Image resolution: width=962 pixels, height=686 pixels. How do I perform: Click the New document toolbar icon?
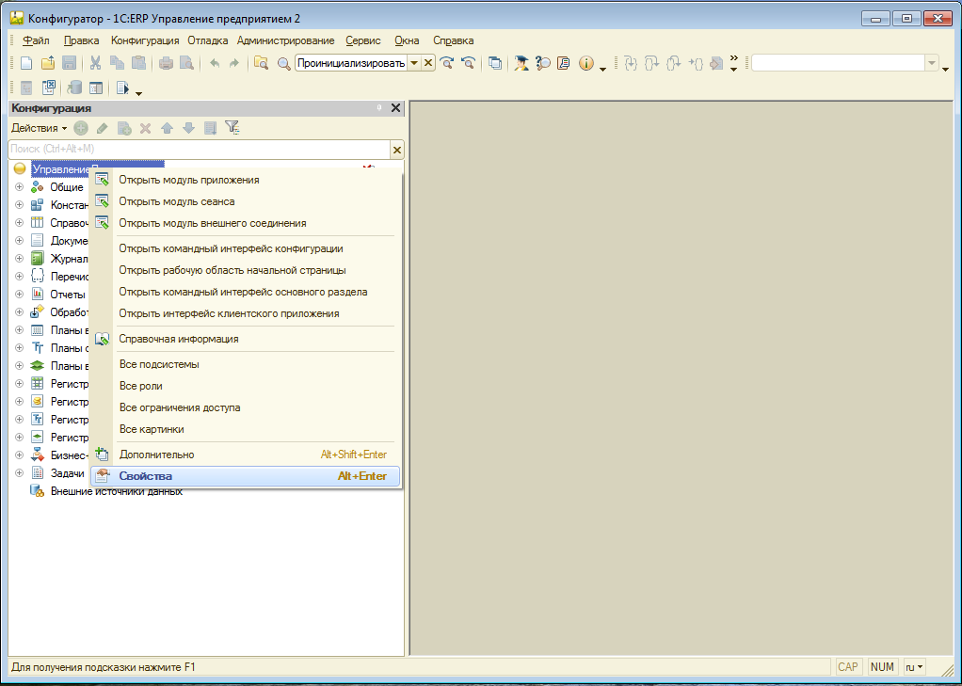(26, 63)
